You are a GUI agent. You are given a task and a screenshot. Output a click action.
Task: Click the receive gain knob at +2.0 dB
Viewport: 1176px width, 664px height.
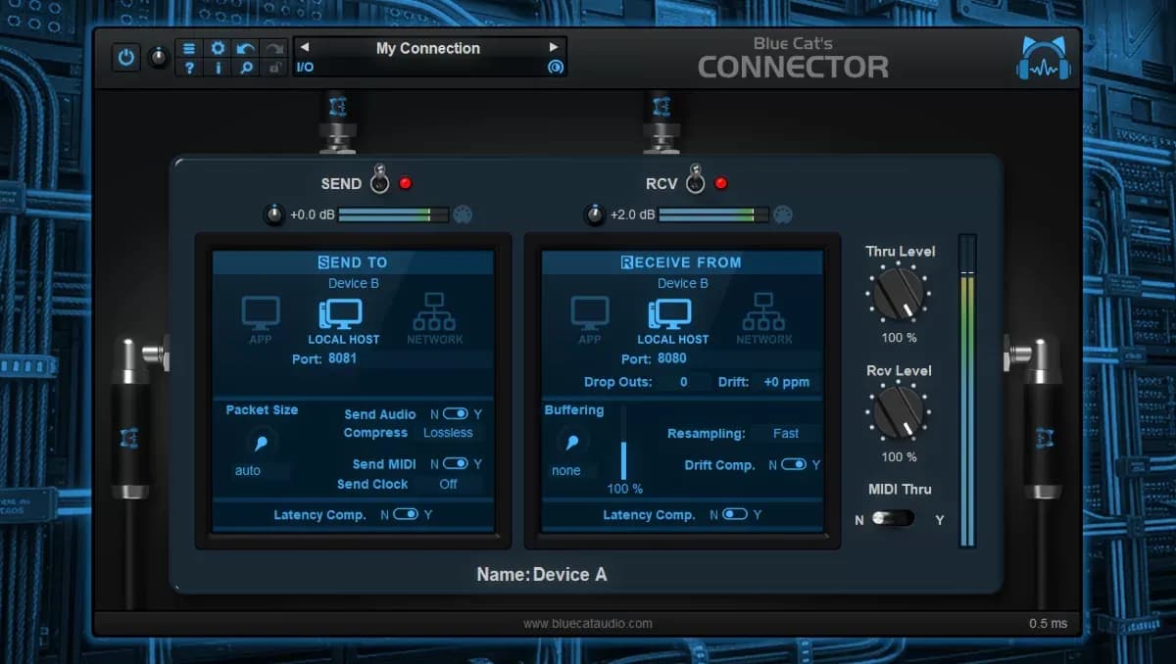click(595, 214)
